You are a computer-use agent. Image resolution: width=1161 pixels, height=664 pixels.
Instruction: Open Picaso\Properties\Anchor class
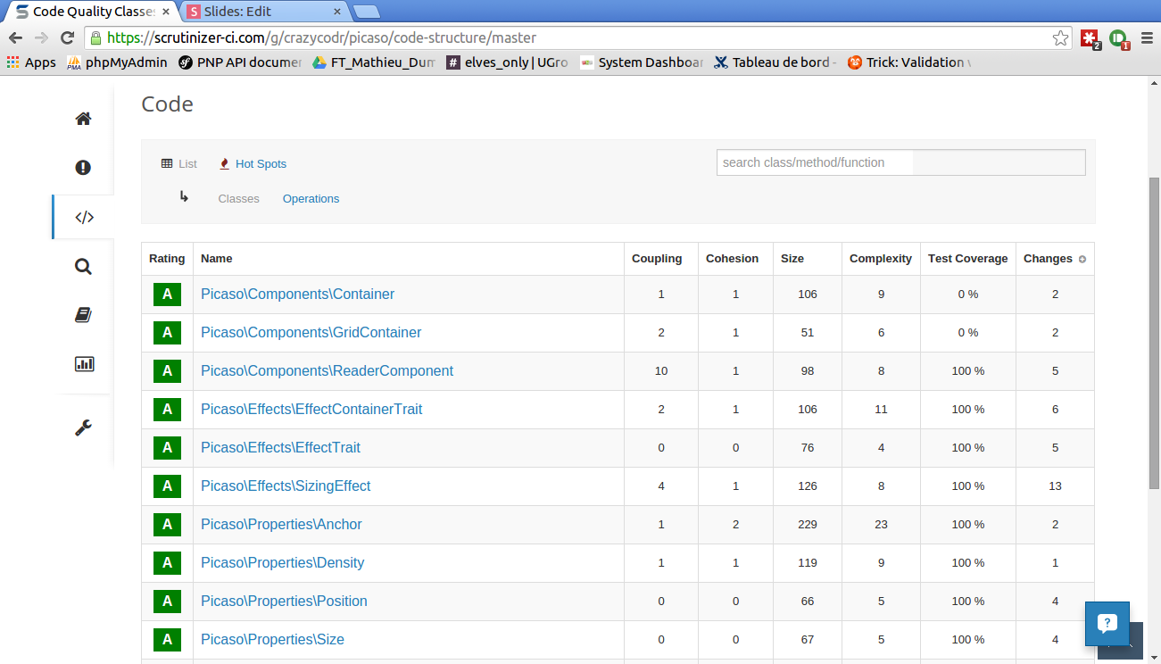click(281, 525)
